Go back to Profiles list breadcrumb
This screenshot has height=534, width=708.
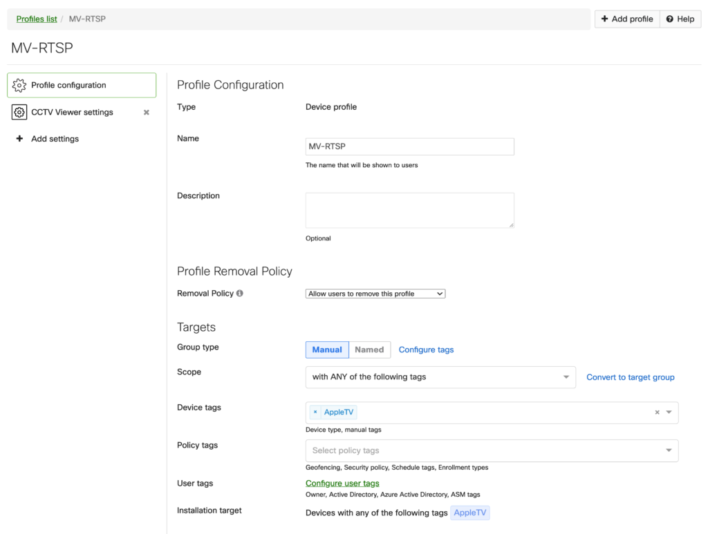(37, 19)
